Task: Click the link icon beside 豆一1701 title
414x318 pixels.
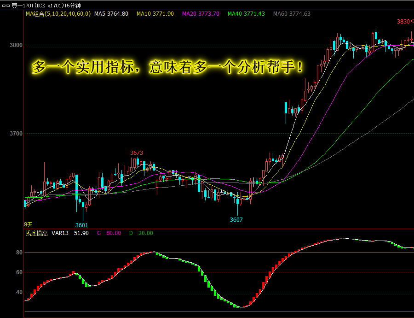Action: pos(6,5)
